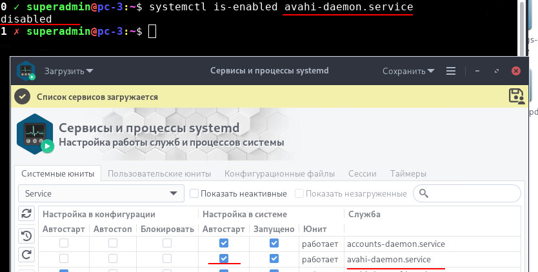Enable Показать неактивные checkbox

(194, 193)
